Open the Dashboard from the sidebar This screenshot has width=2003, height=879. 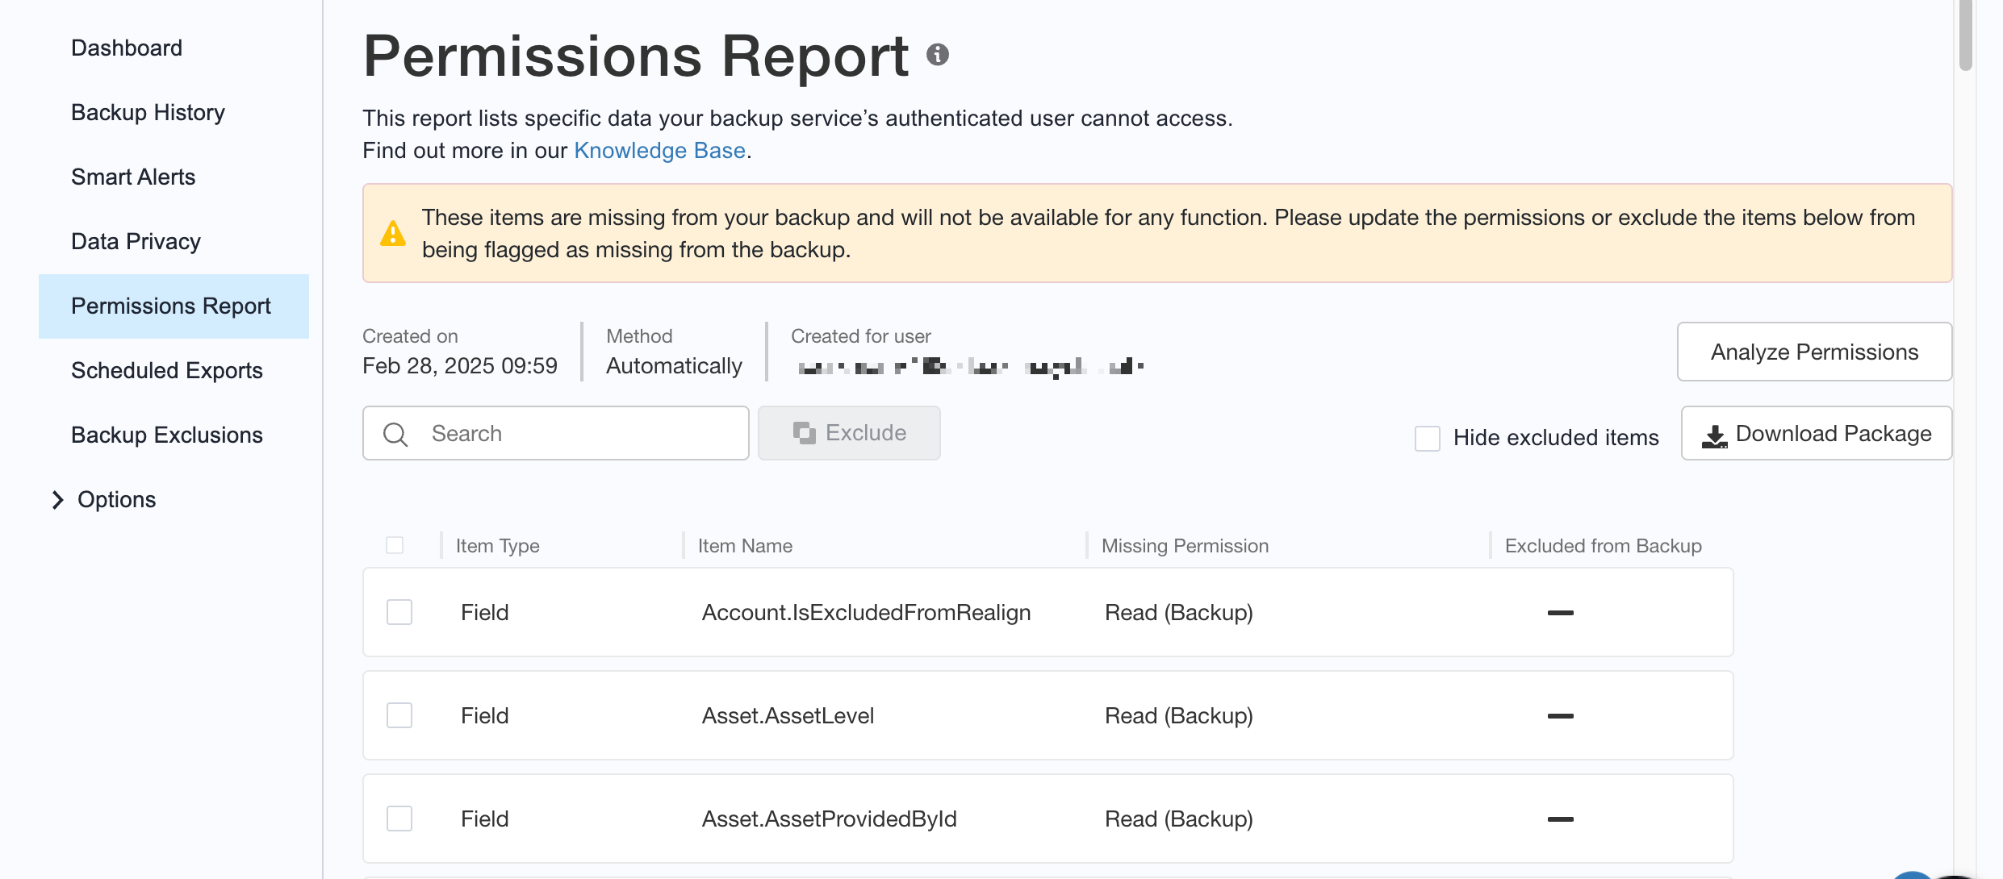[x=127, y=48]
